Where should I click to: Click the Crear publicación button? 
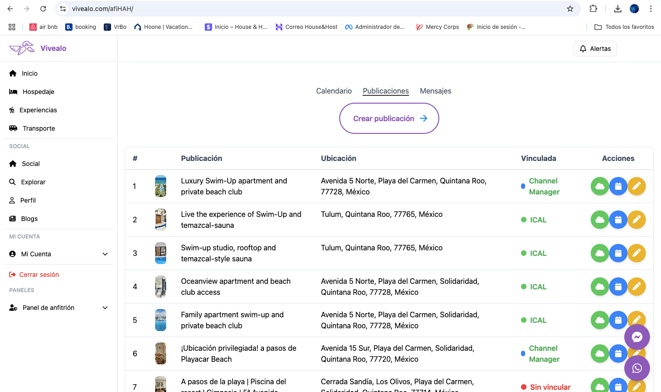pyautogui.click(x=389, y=118)
